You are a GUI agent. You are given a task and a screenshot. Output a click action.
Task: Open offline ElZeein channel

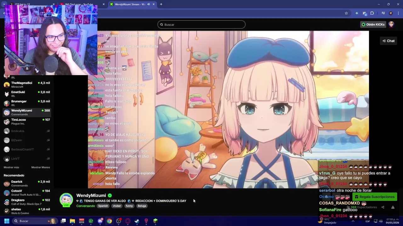pos(27,140)
